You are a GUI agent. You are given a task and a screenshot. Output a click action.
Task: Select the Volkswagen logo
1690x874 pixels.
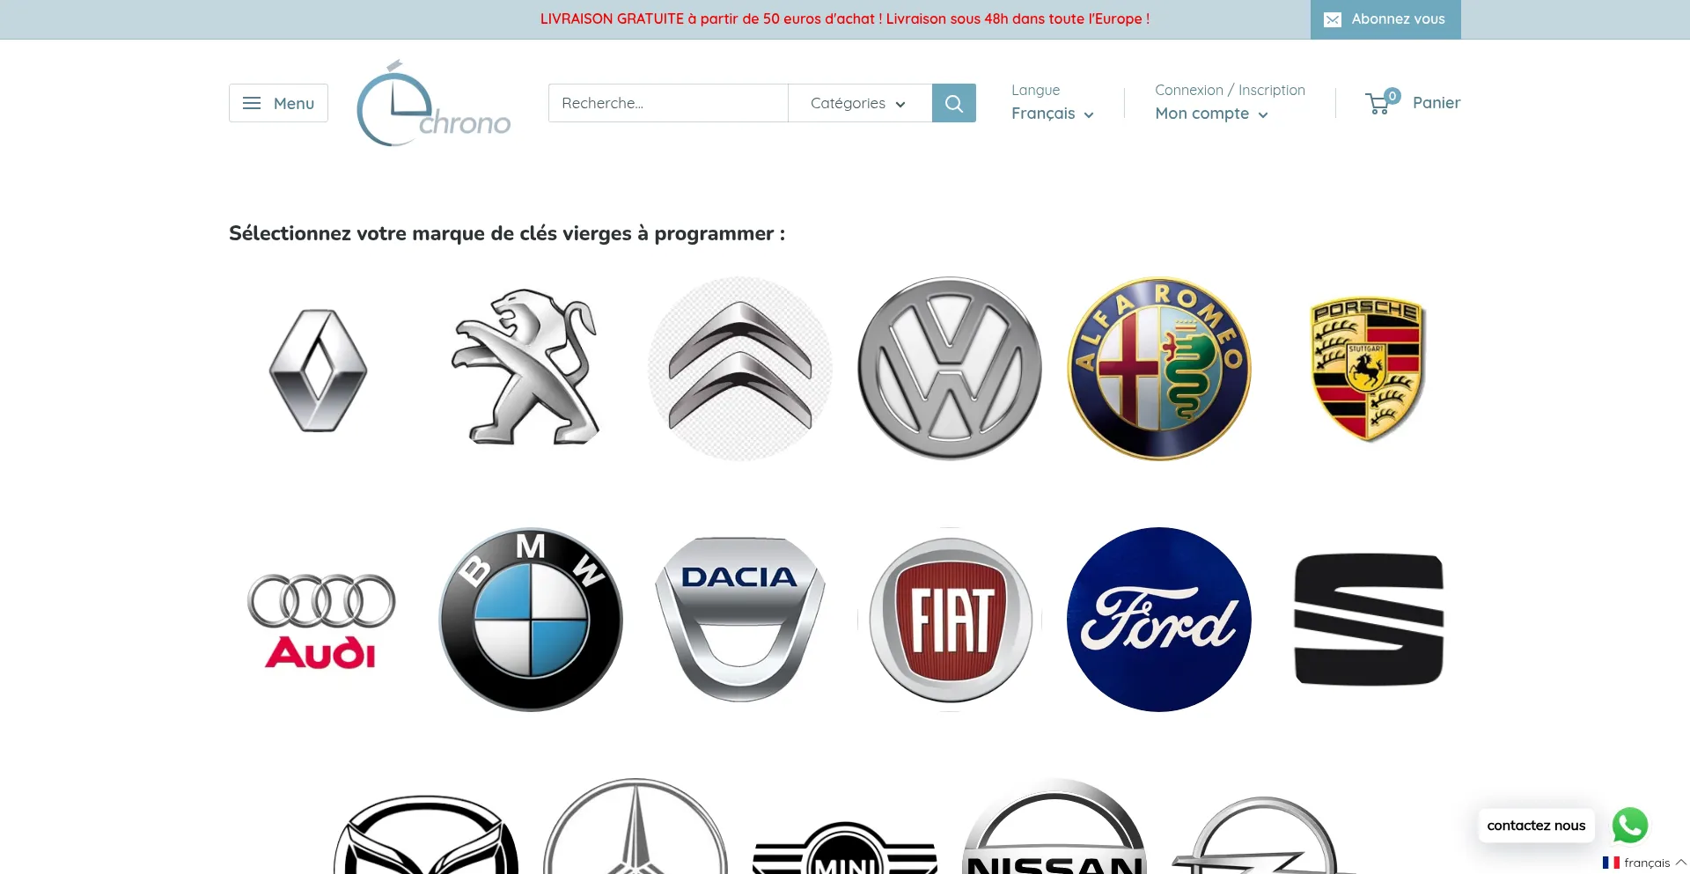click(950, 369)
